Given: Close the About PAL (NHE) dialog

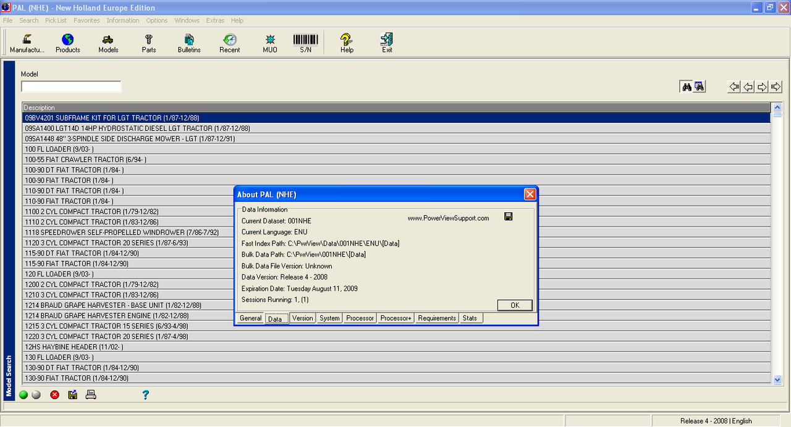Looking at the screenshot, I should [x=530, y=194].
